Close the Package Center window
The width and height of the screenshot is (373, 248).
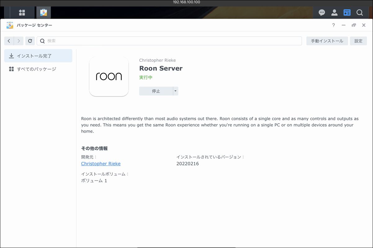tap(364, 25)
